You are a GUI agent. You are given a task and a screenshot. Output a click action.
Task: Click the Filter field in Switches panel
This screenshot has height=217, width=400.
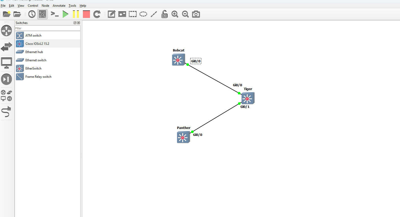tap(48, 28)
